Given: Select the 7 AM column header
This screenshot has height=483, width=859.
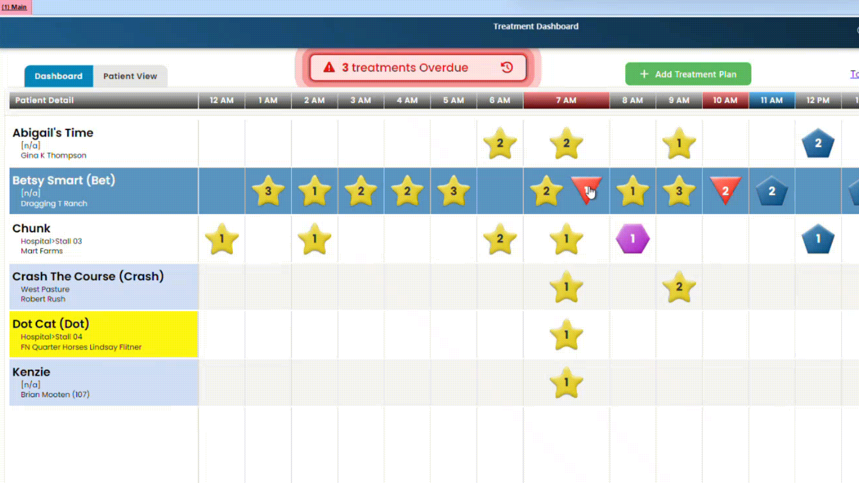Looking at the screenshot, I should click(x=566, y=100).
